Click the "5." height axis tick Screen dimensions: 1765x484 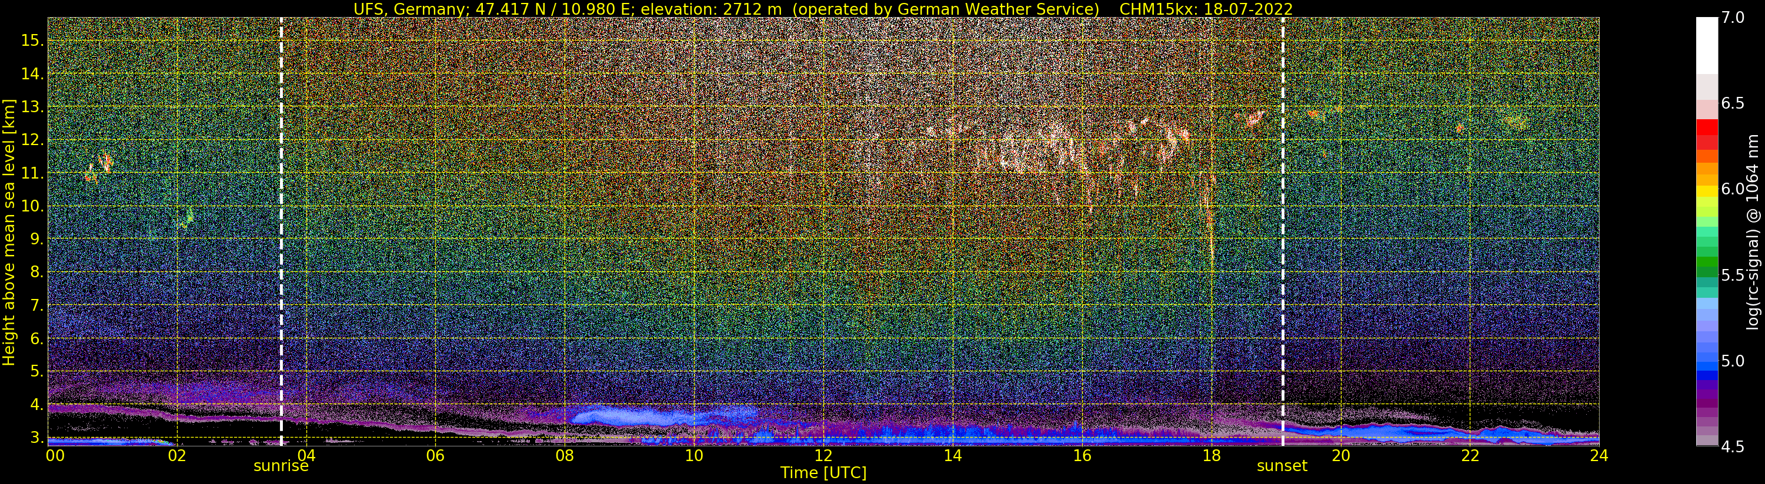click(x=36, y=371)
